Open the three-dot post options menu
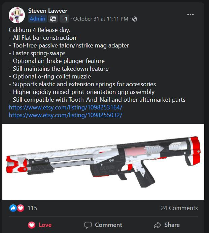Screen dimensions: 209x233 coord(190,14)
